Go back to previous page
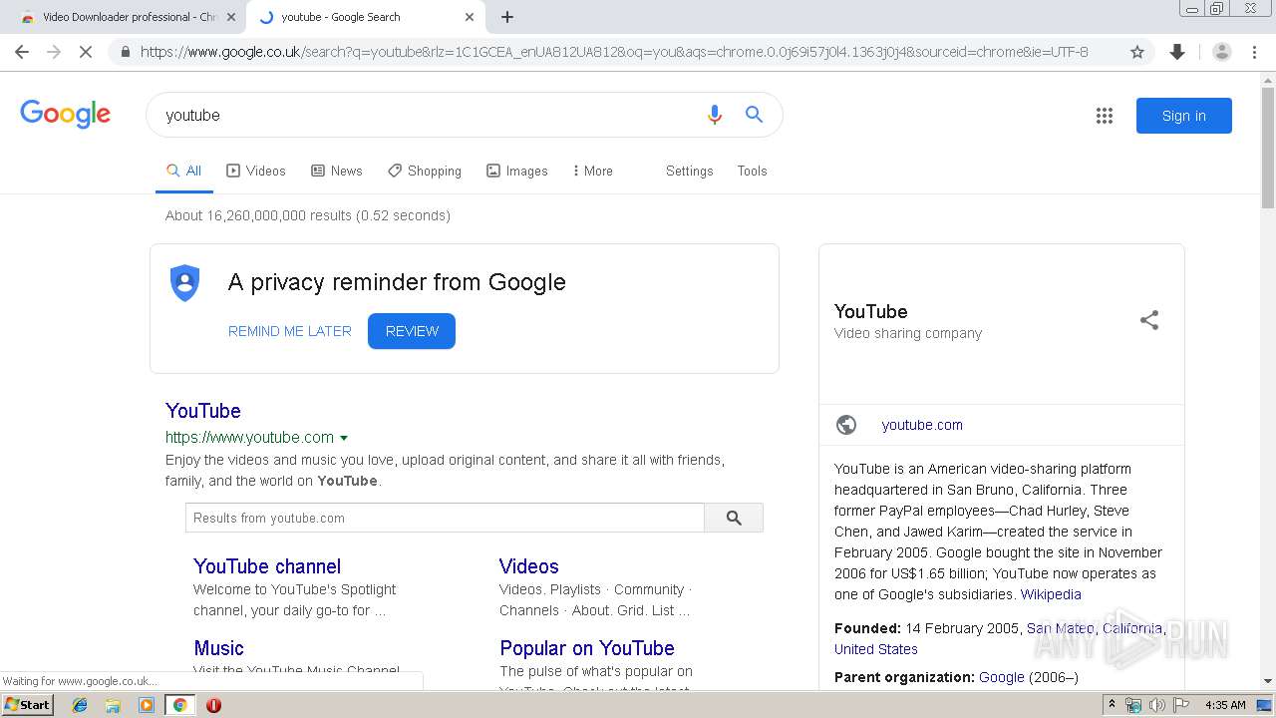The width and height of the screenshot is (1276, 718). [x=22, y=52]
